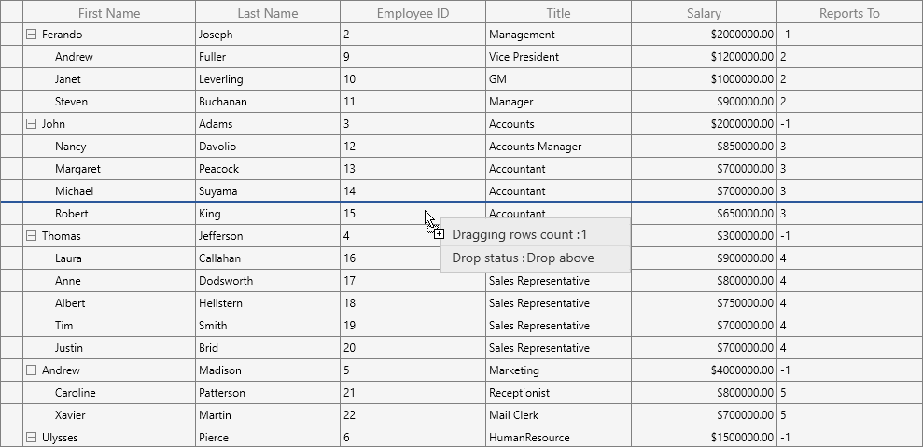
Task: Select the Ferando first name cell
Action: coord(109,35)
